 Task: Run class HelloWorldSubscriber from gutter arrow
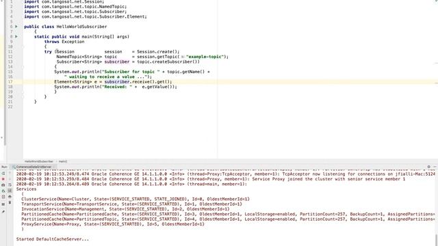16,27
